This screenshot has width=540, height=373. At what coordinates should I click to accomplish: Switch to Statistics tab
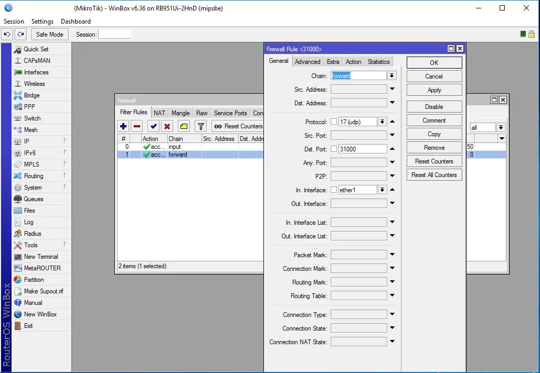378,62
